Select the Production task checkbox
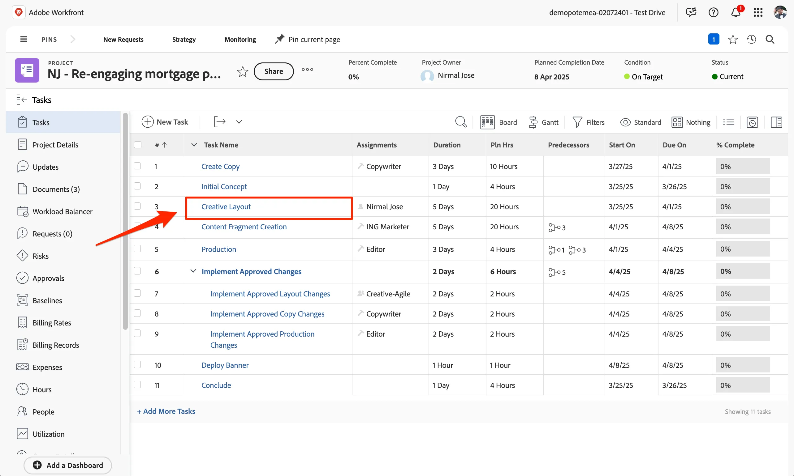The height and width of the screenshot is (476, 794). click(137, 249)
